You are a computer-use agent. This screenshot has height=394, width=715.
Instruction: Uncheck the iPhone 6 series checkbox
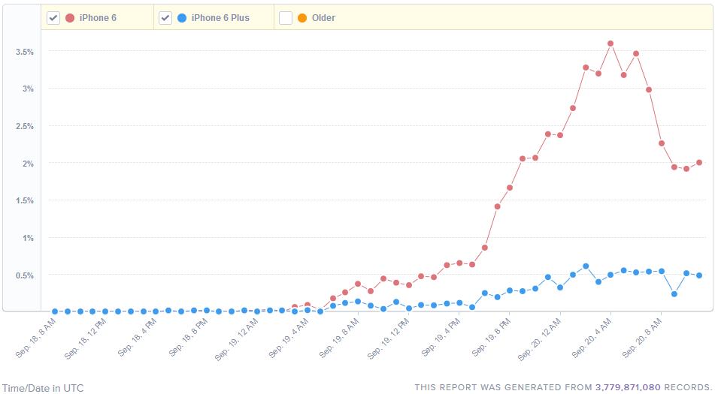coord(53,18)
